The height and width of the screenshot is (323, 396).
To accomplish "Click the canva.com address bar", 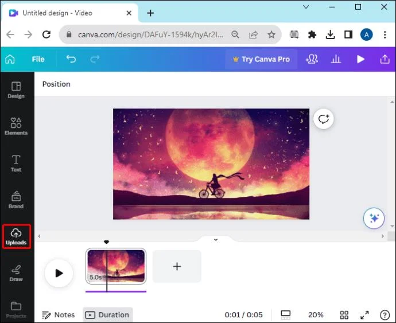I will [150, 34].
